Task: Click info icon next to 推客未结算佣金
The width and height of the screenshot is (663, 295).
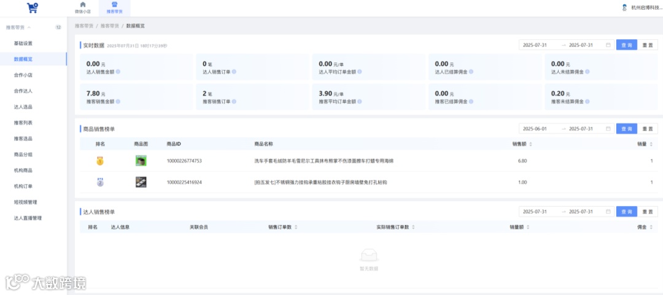Action: point(586,102)
